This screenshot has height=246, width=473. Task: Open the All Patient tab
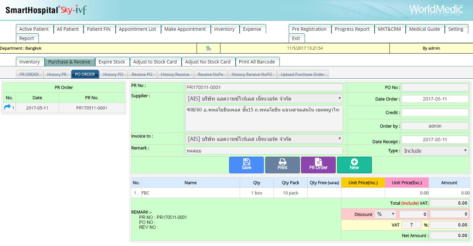click(68, 29)
